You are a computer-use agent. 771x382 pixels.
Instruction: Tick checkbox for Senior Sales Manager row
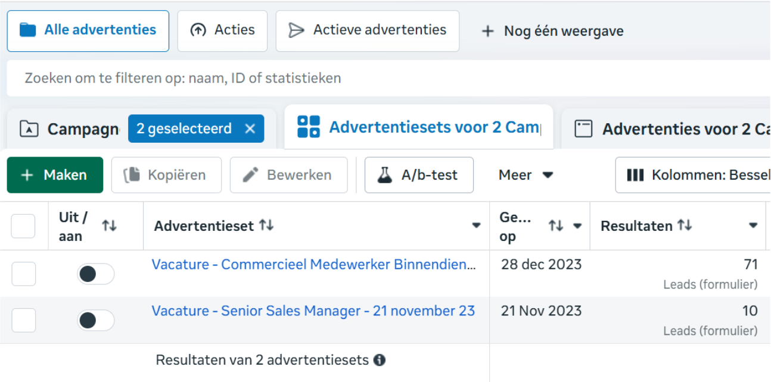24,320
